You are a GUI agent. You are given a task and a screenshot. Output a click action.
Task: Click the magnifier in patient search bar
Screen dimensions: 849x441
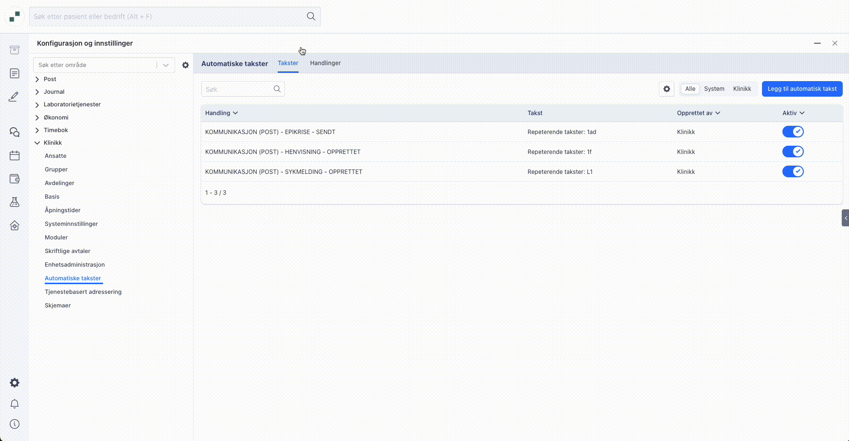[x=311, y=17]
